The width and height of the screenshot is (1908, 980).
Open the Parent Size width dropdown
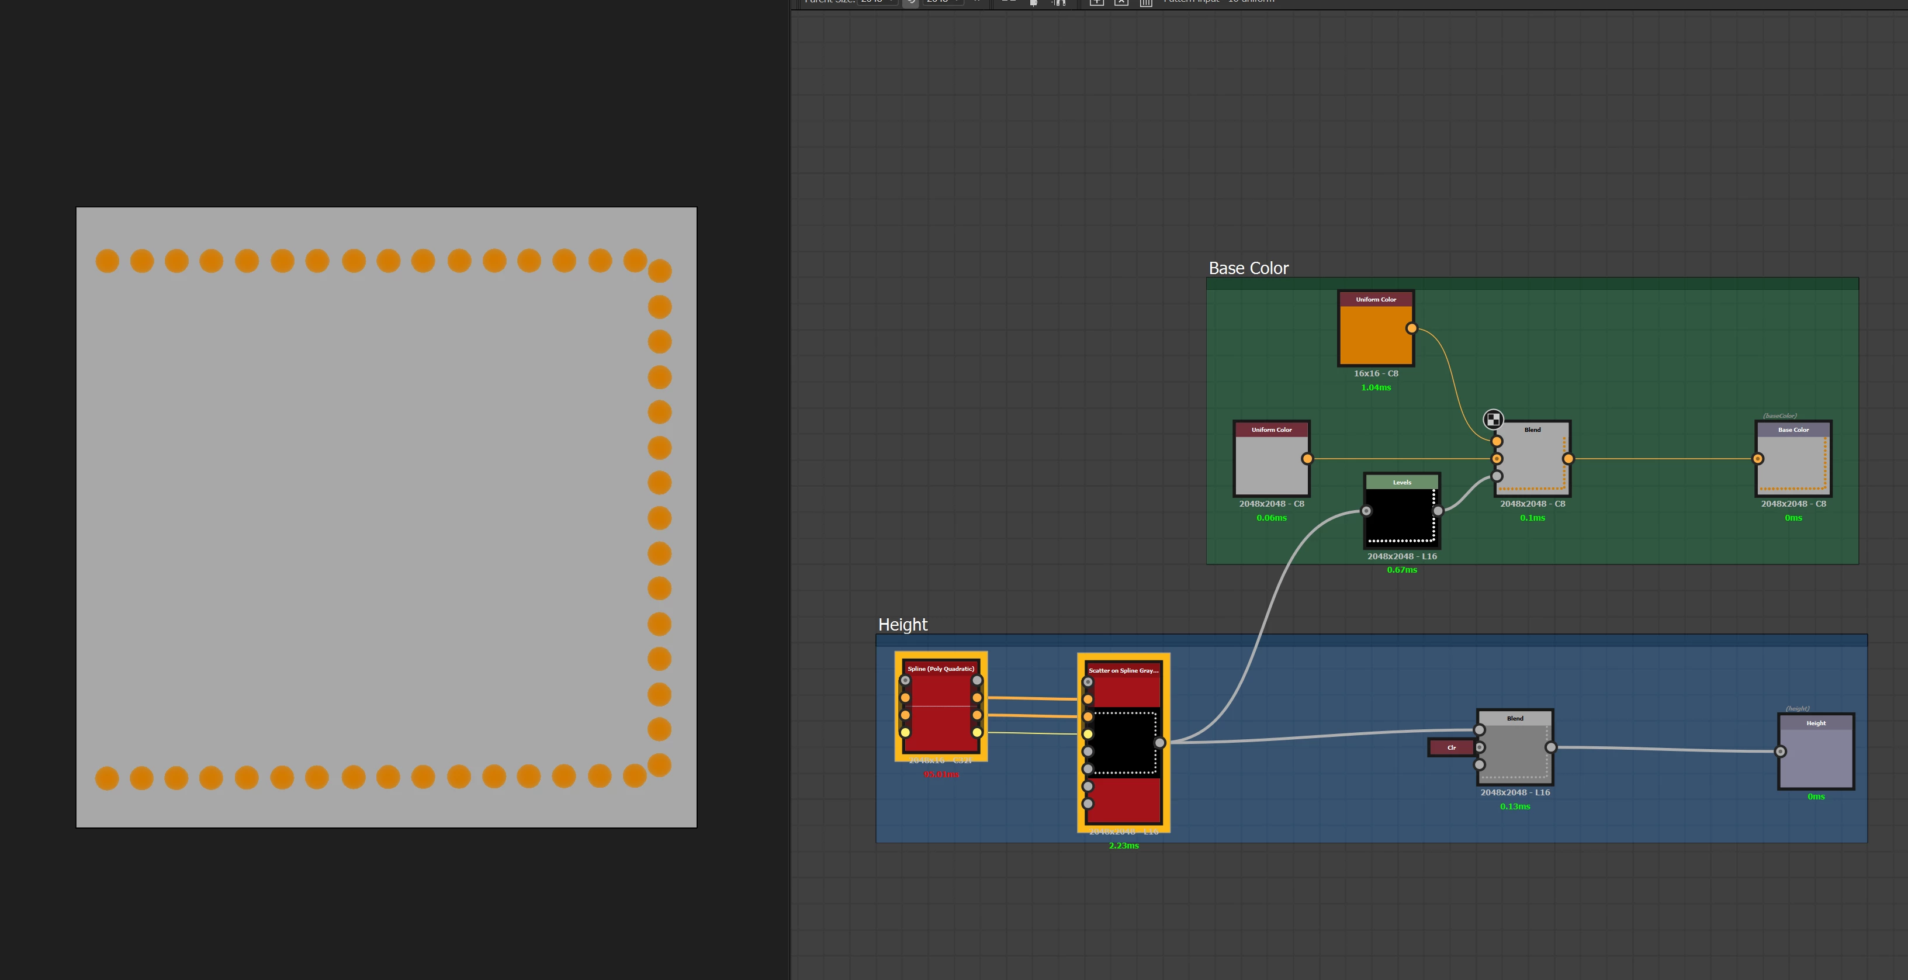(877, 2)
